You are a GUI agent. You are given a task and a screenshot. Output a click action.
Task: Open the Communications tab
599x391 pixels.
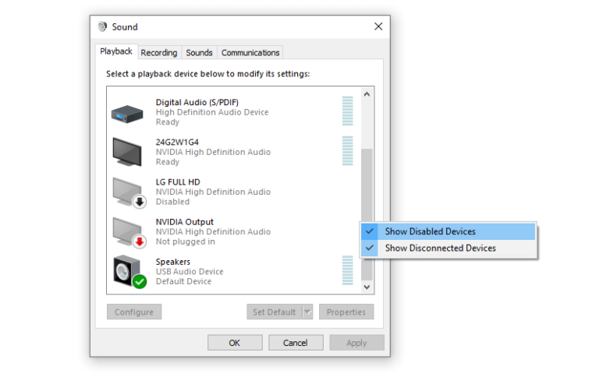pyautogui.click(x=250, y=53)
